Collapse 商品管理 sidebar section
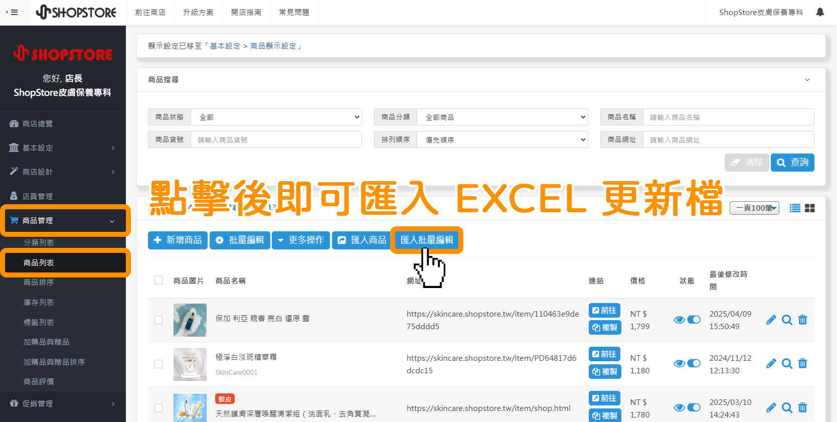This screenshot has width=837, height=422. (64, 220)
